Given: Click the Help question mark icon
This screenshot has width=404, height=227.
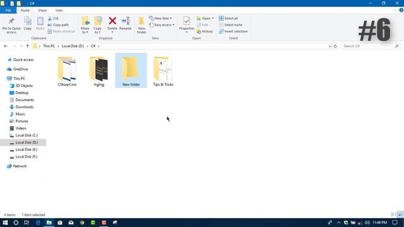Looking at the screenshot, I should [x=401, y=10].
